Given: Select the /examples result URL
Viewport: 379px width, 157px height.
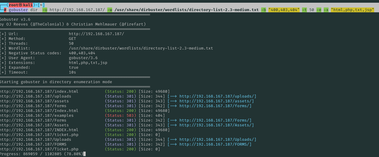Looking at the screenshot, I should (37, 116).
